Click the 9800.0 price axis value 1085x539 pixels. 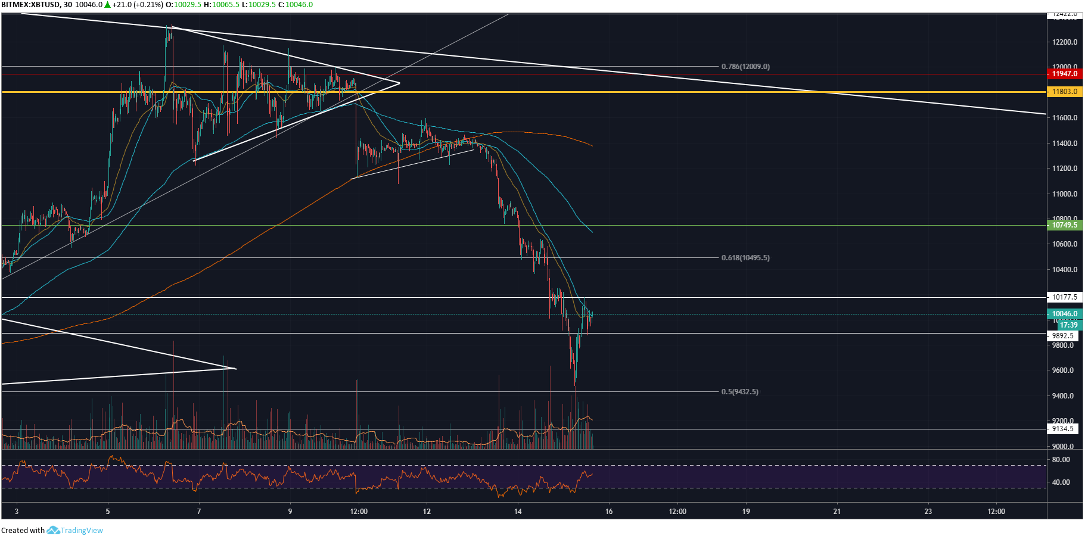point(1063,345)
